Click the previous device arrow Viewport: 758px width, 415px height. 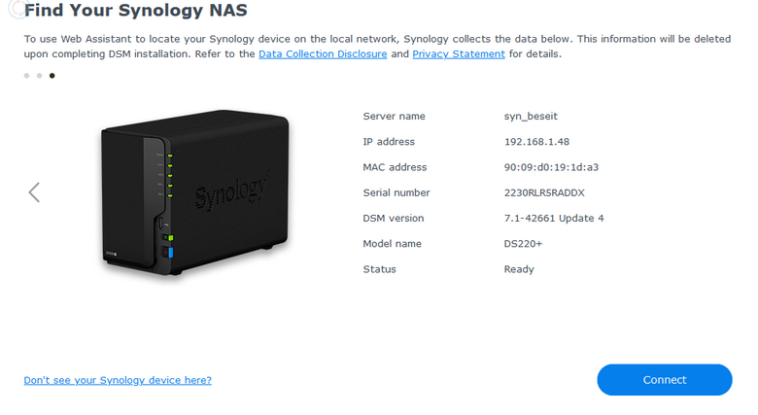tap(34, 191)
